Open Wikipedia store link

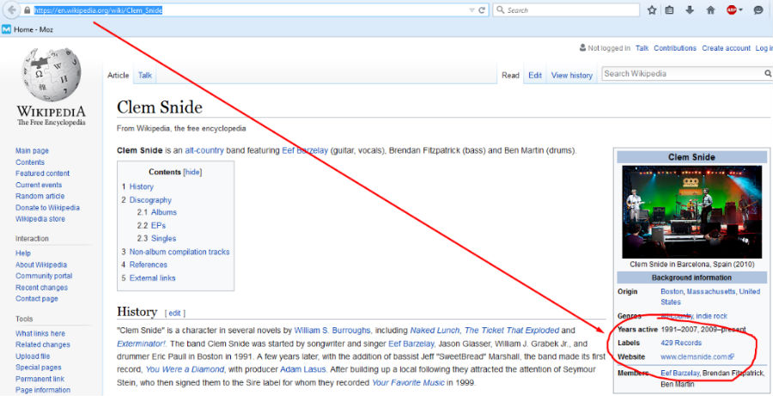[40, 218]
